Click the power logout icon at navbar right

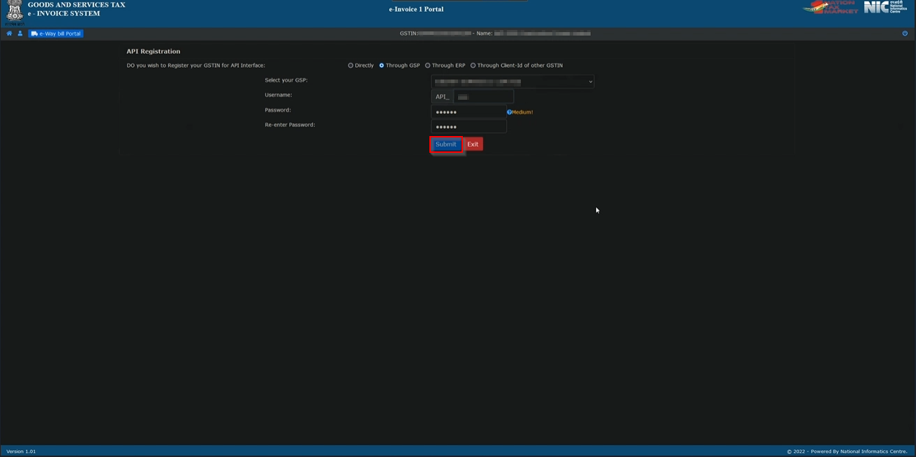pos(906,33)
